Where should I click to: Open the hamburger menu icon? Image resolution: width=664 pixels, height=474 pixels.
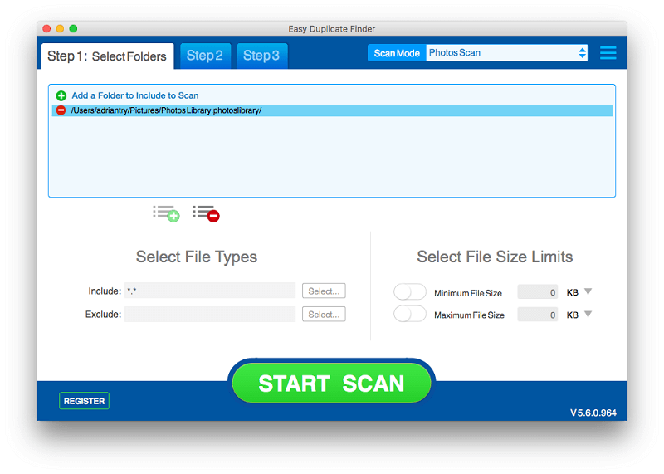pos(608,53)
